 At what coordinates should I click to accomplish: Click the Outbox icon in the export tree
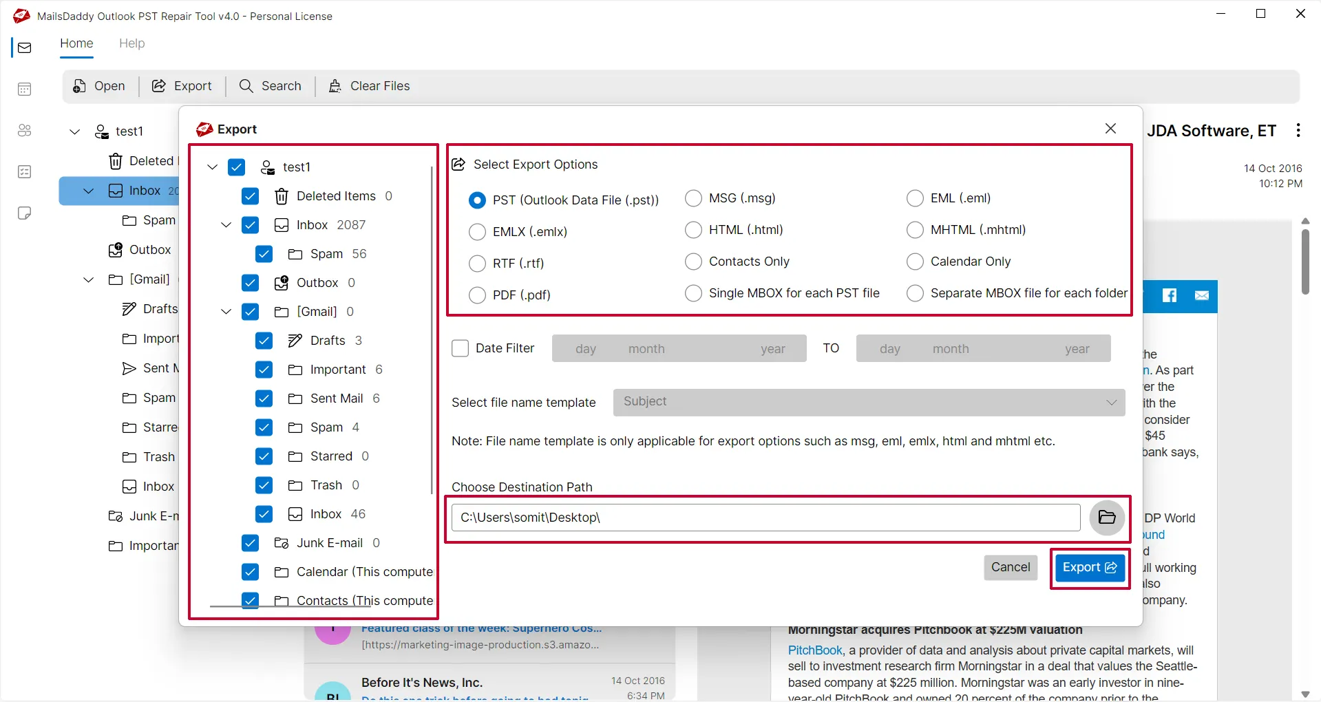(x=282, y=283)
